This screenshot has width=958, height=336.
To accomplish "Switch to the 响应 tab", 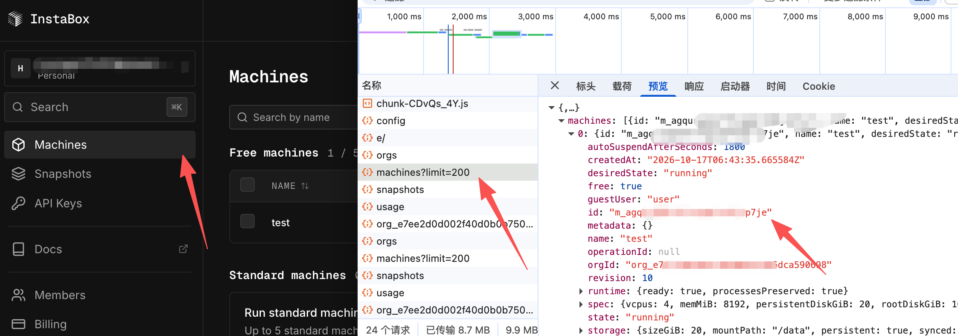I will tap(694, 86).
